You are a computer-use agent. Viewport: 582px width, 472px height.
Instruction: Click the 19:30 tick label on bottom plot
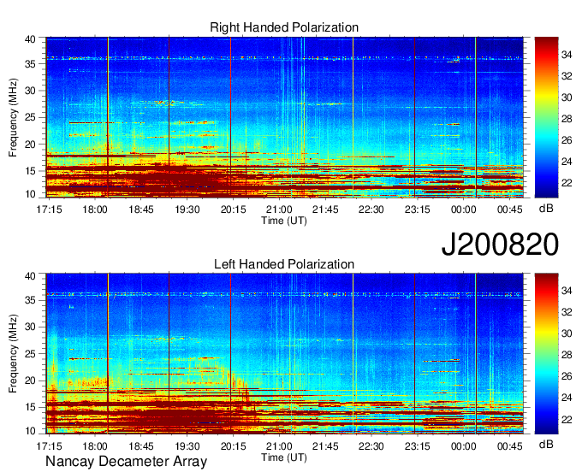coord(187,446)
